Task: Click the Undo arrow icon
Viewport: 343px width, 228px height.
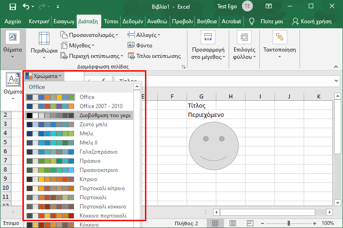Action: coord(26,6)
